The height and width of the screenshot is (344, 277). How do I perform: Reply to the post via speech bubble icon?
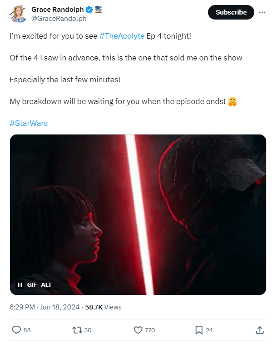coord(17,330)
